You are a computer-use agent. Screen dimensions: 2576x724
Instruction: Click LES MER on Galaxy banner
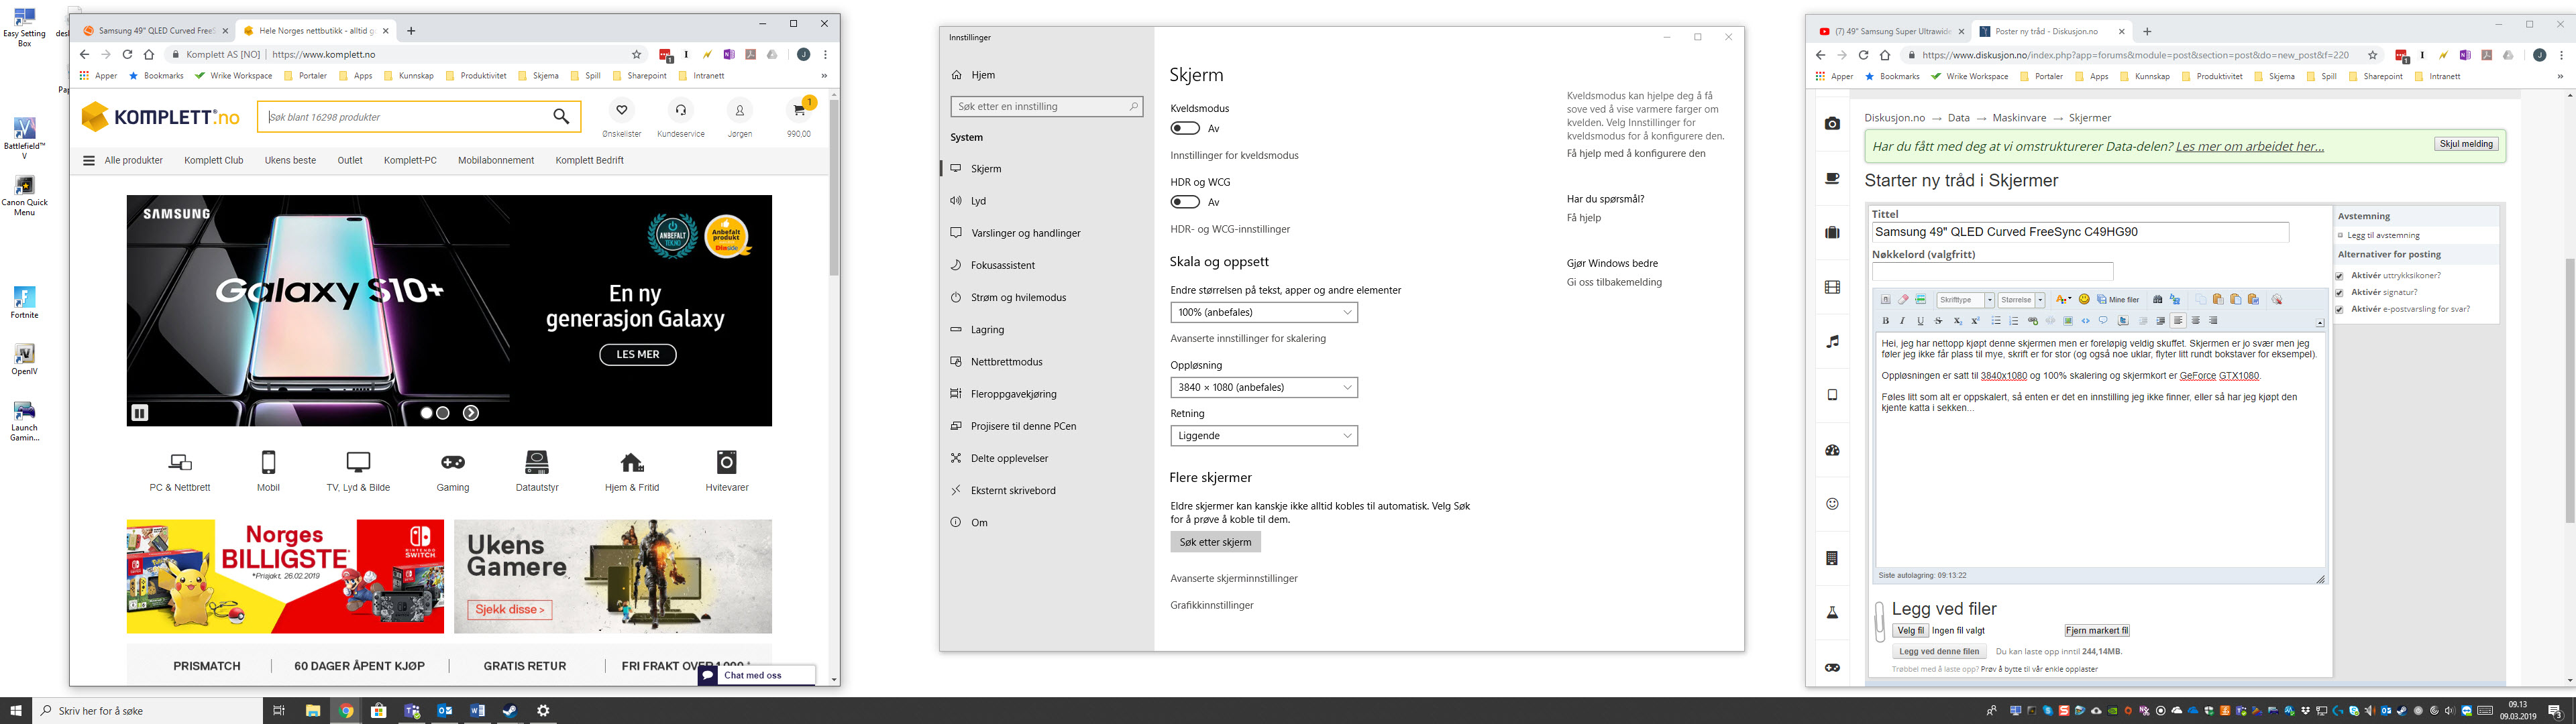(638, 354)
